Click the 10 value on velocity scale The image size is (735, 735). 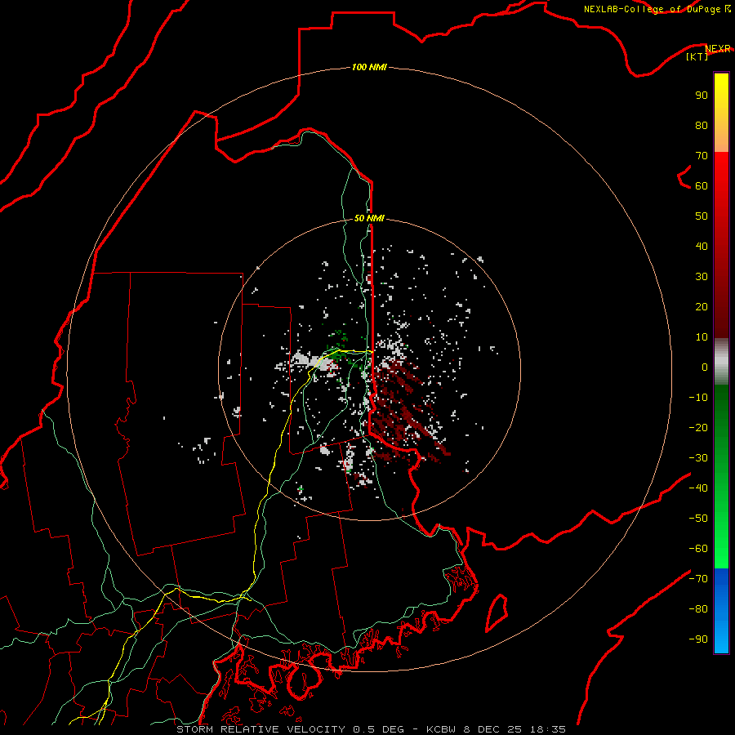(x=702, y=337)
